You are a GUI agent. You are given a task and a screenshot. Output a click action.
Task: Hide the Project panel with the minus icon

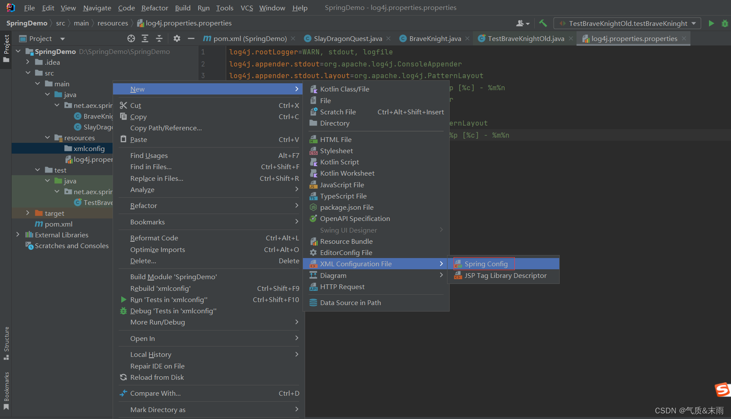(x=191, y=38)
